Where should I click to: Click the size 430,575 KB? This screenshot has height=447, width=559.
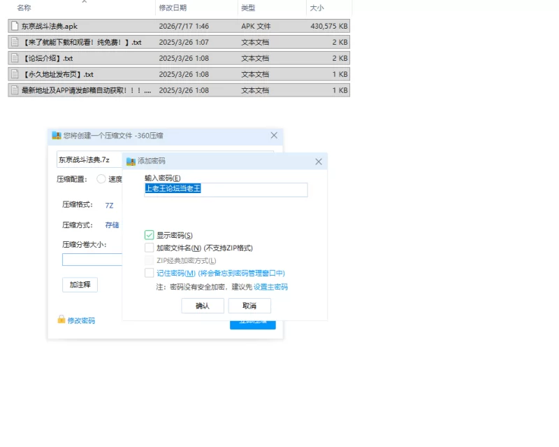click(329, 26)
